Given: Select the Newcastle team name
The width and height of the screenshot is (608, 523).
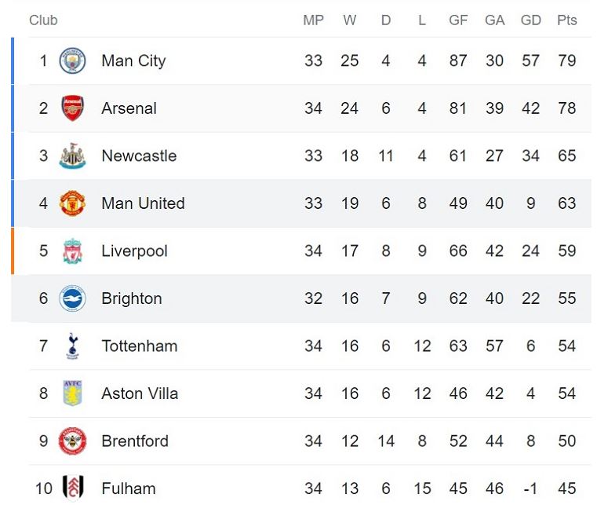Looking at the screenshot, I should pyautogui.click(x=139, y=155).
